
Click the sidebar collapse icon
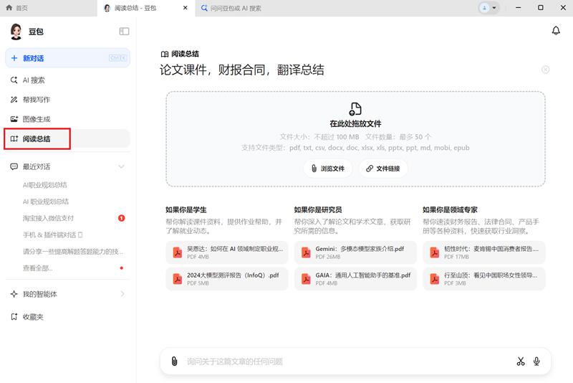pos(124,32)
